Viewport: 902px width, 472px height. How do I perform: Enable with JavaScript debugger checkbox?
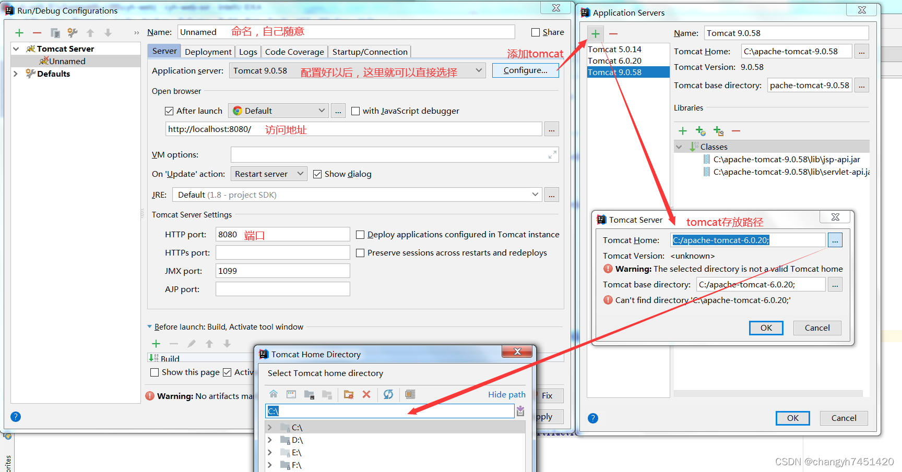click(355, 111)
